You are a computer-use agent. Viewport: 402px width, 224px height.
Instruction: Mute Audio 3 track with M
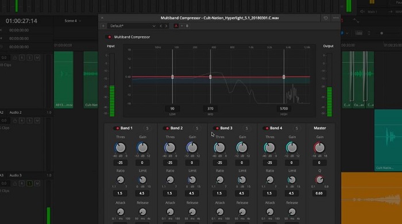coord(37,183)
